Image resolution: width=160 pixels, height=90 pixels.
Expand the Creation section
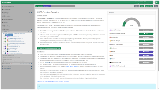click(x=2, y=16)
